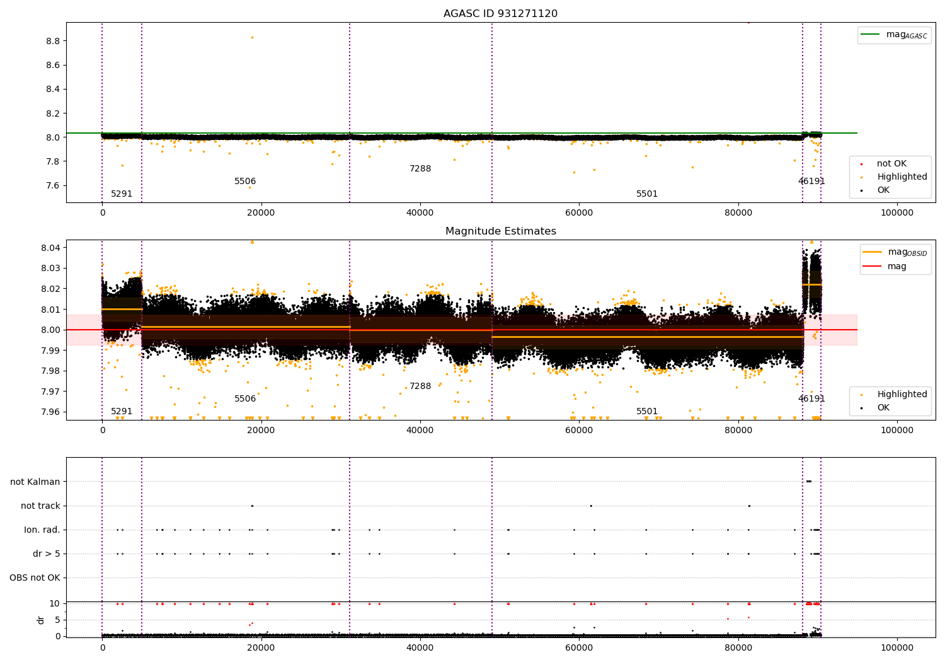Click the 8.00 y-axis tick label
Viewport: 945px width, 662px height.
pyautogui.click(x=50, y=330)
